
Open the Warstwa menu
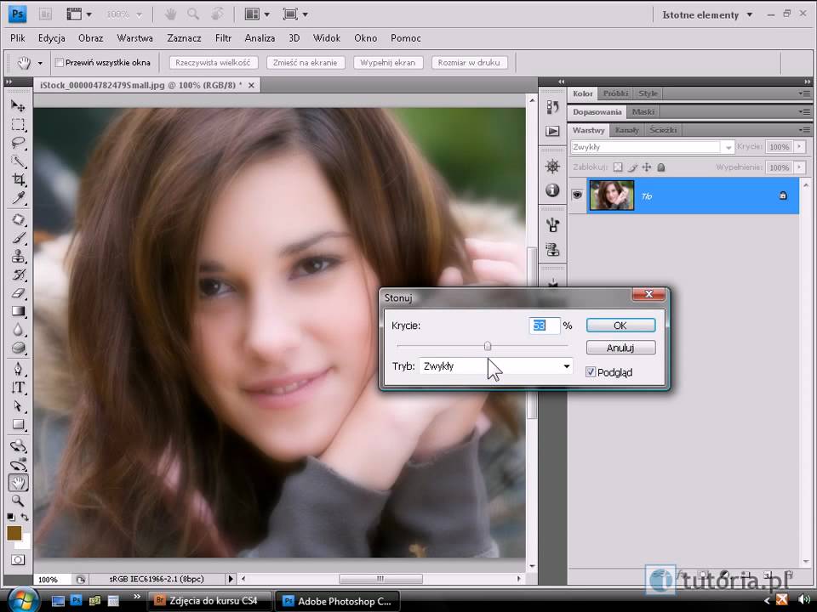click(135, 38)
